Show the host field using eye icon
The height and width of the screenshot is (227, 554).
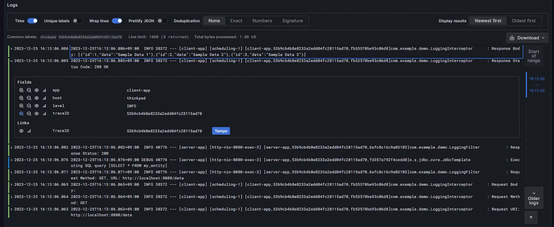pyautogui.click(x=36, y=98)
